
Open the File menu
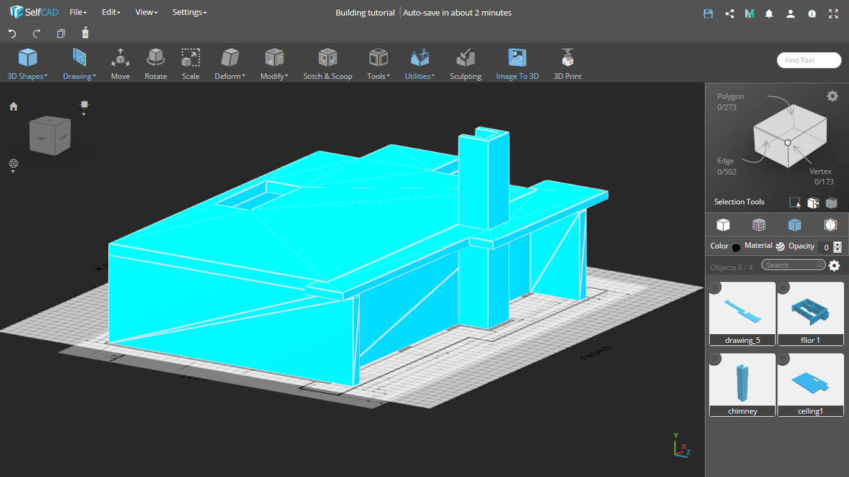click(78, 12)
